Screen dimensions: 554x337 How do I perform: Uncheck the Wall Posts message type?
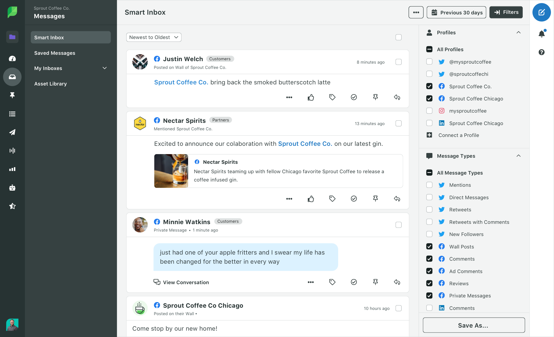point(429,247)
